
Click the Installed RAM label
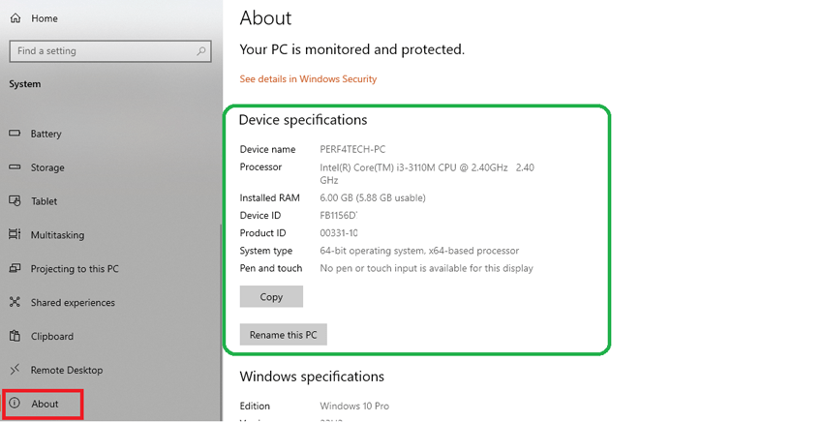click(x=270, y=197)
